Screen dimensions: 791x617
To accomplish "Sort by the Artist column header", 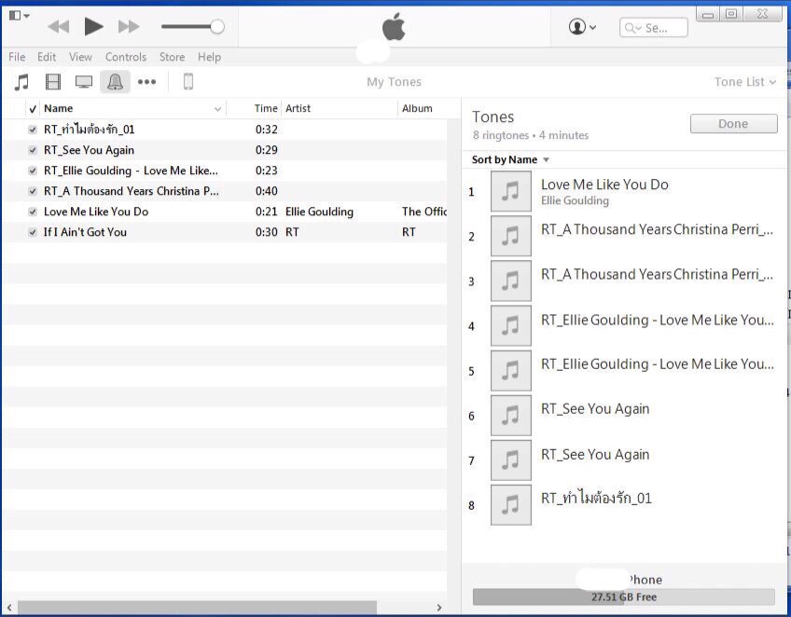I will point(298,108).
